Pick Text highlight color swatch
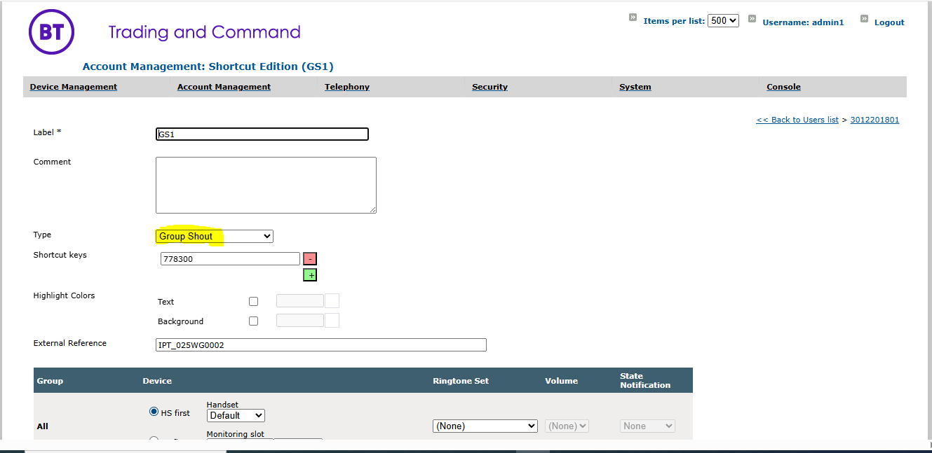 (x=332, y=301)
